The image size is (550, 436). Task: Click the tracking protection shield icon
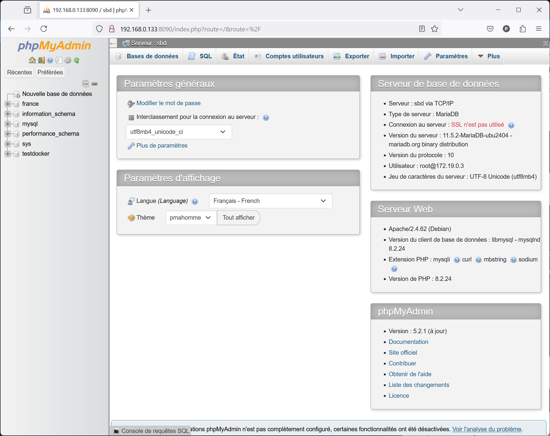99,29
